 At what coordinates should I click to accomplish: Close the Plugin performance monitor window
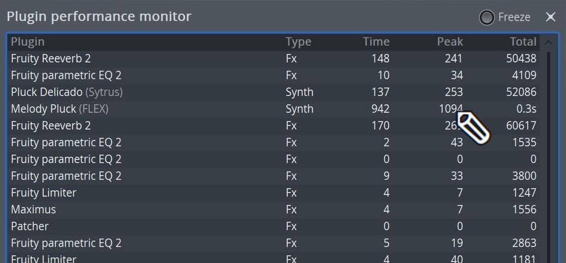550,17
